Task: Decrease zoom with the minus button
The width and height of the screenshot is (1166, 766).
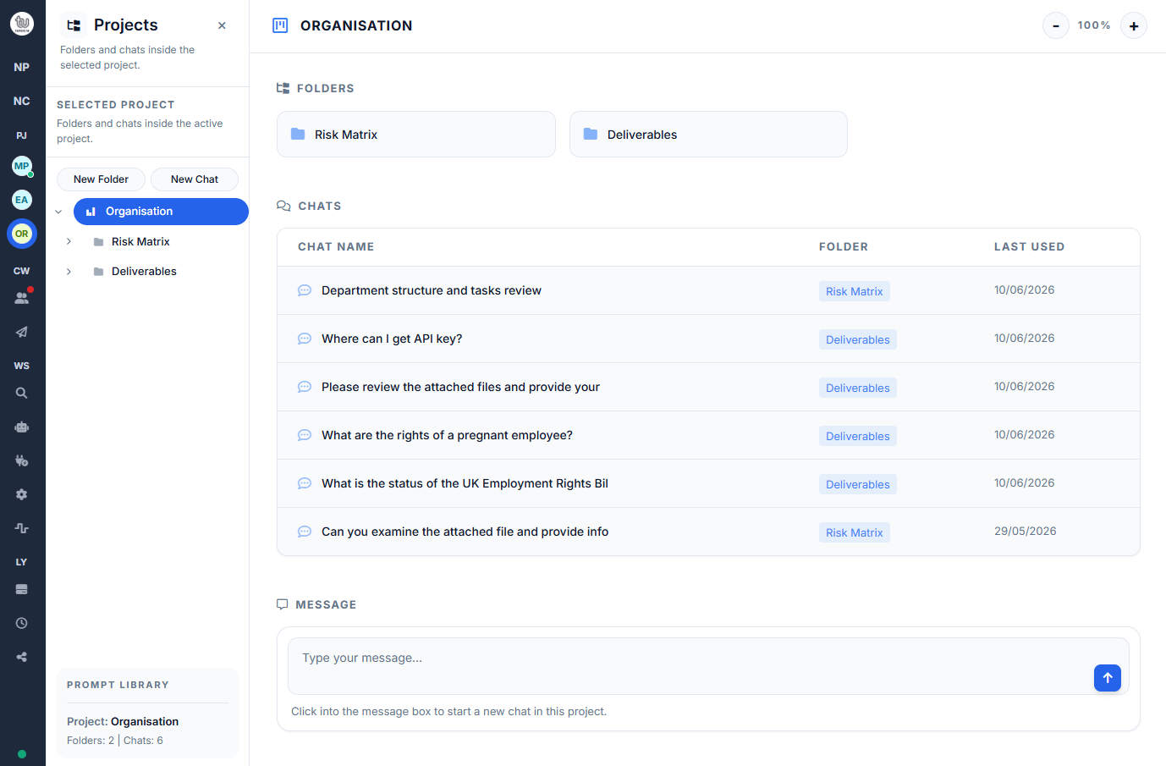Action: click(x=1056, y=25)
